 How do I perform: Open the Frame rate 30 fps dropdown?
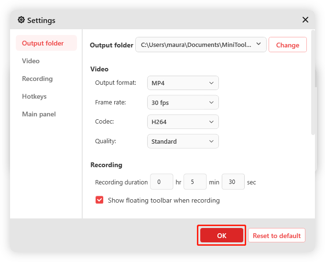(183, 103)
